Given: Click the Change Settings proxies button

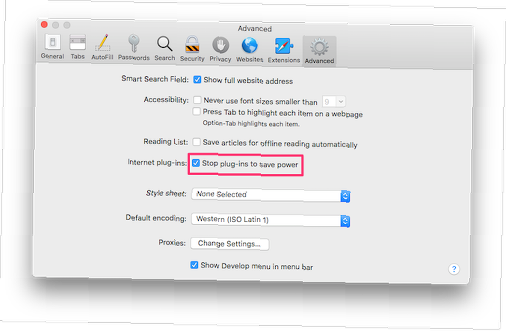Looking at the screenshot, I should click(229, 243).
